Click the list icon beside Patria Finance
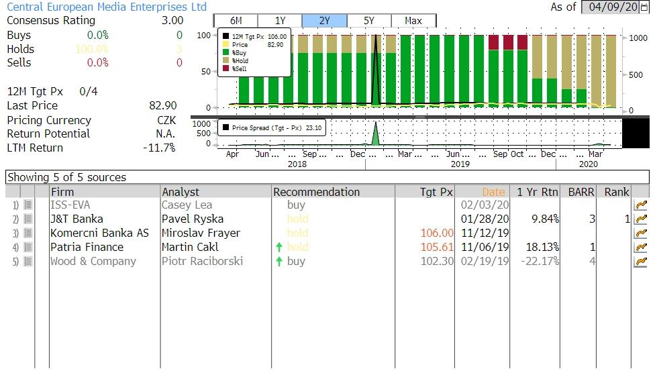Viewport: 655px width, 373px height. coord(28,248)
